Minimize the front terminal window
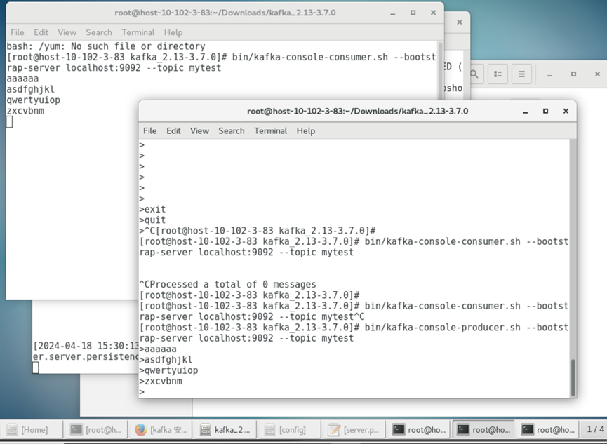Screen dimensions: 607x444 click(x=526, y=111)
